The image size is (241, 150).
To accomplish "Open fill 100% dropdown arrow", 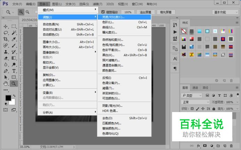I will coord(237,109).
